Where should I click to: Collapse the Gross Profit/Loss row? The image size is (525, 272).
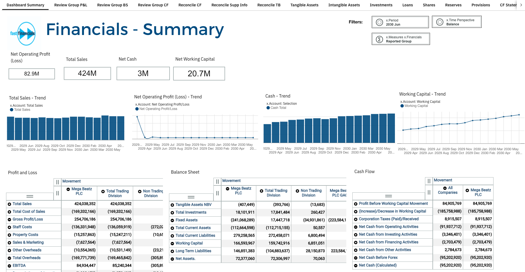9,219
